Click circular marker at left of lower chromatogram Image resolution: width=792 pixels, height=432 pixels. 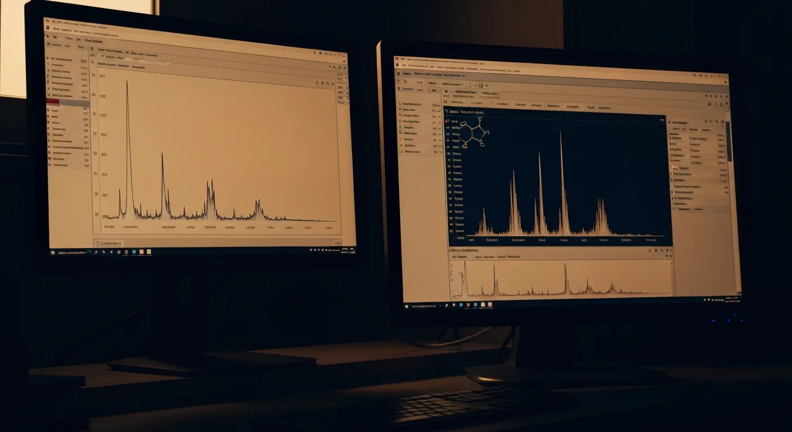pos(460,274)
